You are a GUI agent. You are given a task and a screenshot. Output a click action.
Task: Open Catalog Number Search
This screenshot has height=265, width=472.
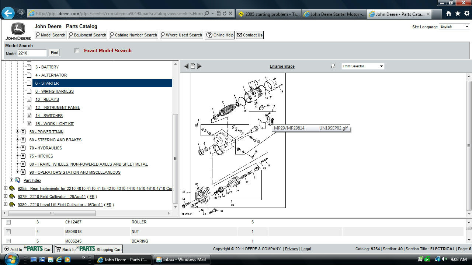click(x=133, y=35)
